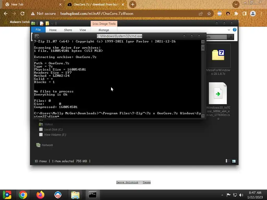The width and height of the screenshot is (267, 200).
Task: Open the tab search dropdown in Chrome
Action: (236, 4)
